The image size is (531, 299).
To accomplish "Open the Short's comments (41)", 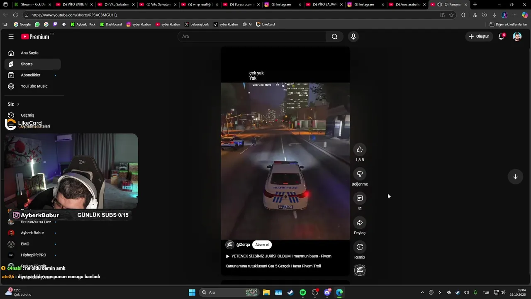I will pos(360,199).
